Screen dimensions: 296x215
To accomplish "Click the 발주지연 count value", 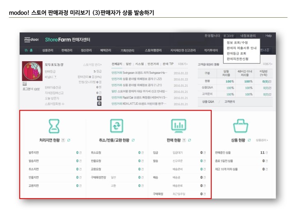I will 77,153.
